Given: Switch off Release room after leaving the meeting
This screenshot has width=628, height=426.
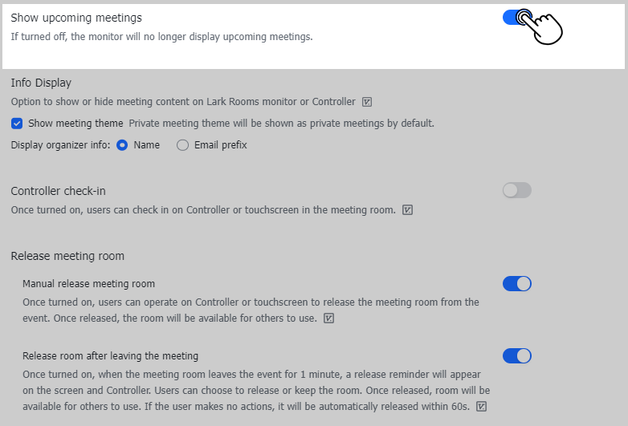Looking at the screenshot, I should pyautogui.click(x=516, y=355).
